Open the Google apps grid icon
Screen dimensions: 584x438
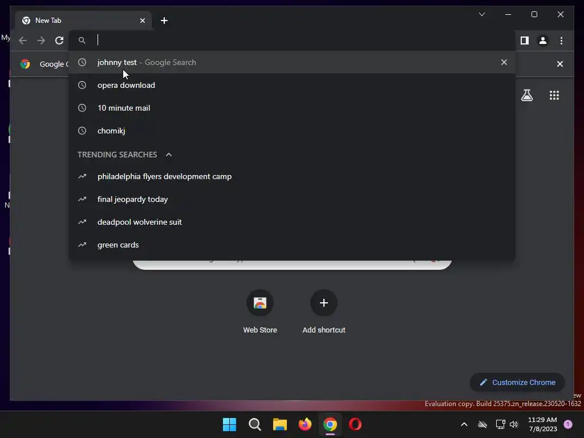pyautogui.click(x=554, y=95)
